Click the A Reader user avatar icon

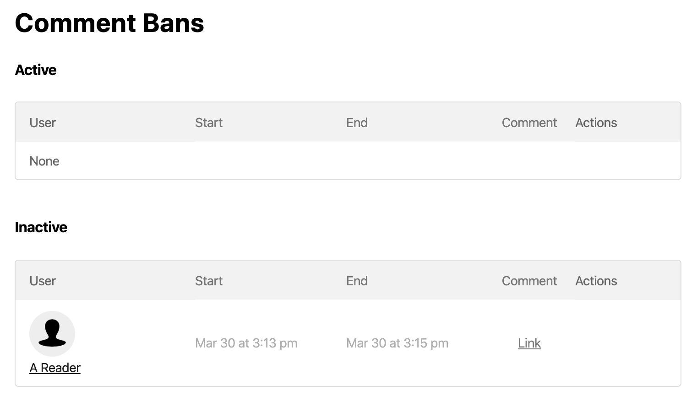pos(52,334)
